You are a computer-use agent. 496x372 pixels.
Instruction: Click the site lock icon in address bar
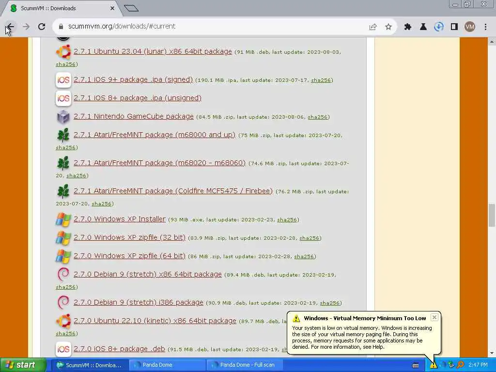61,27
